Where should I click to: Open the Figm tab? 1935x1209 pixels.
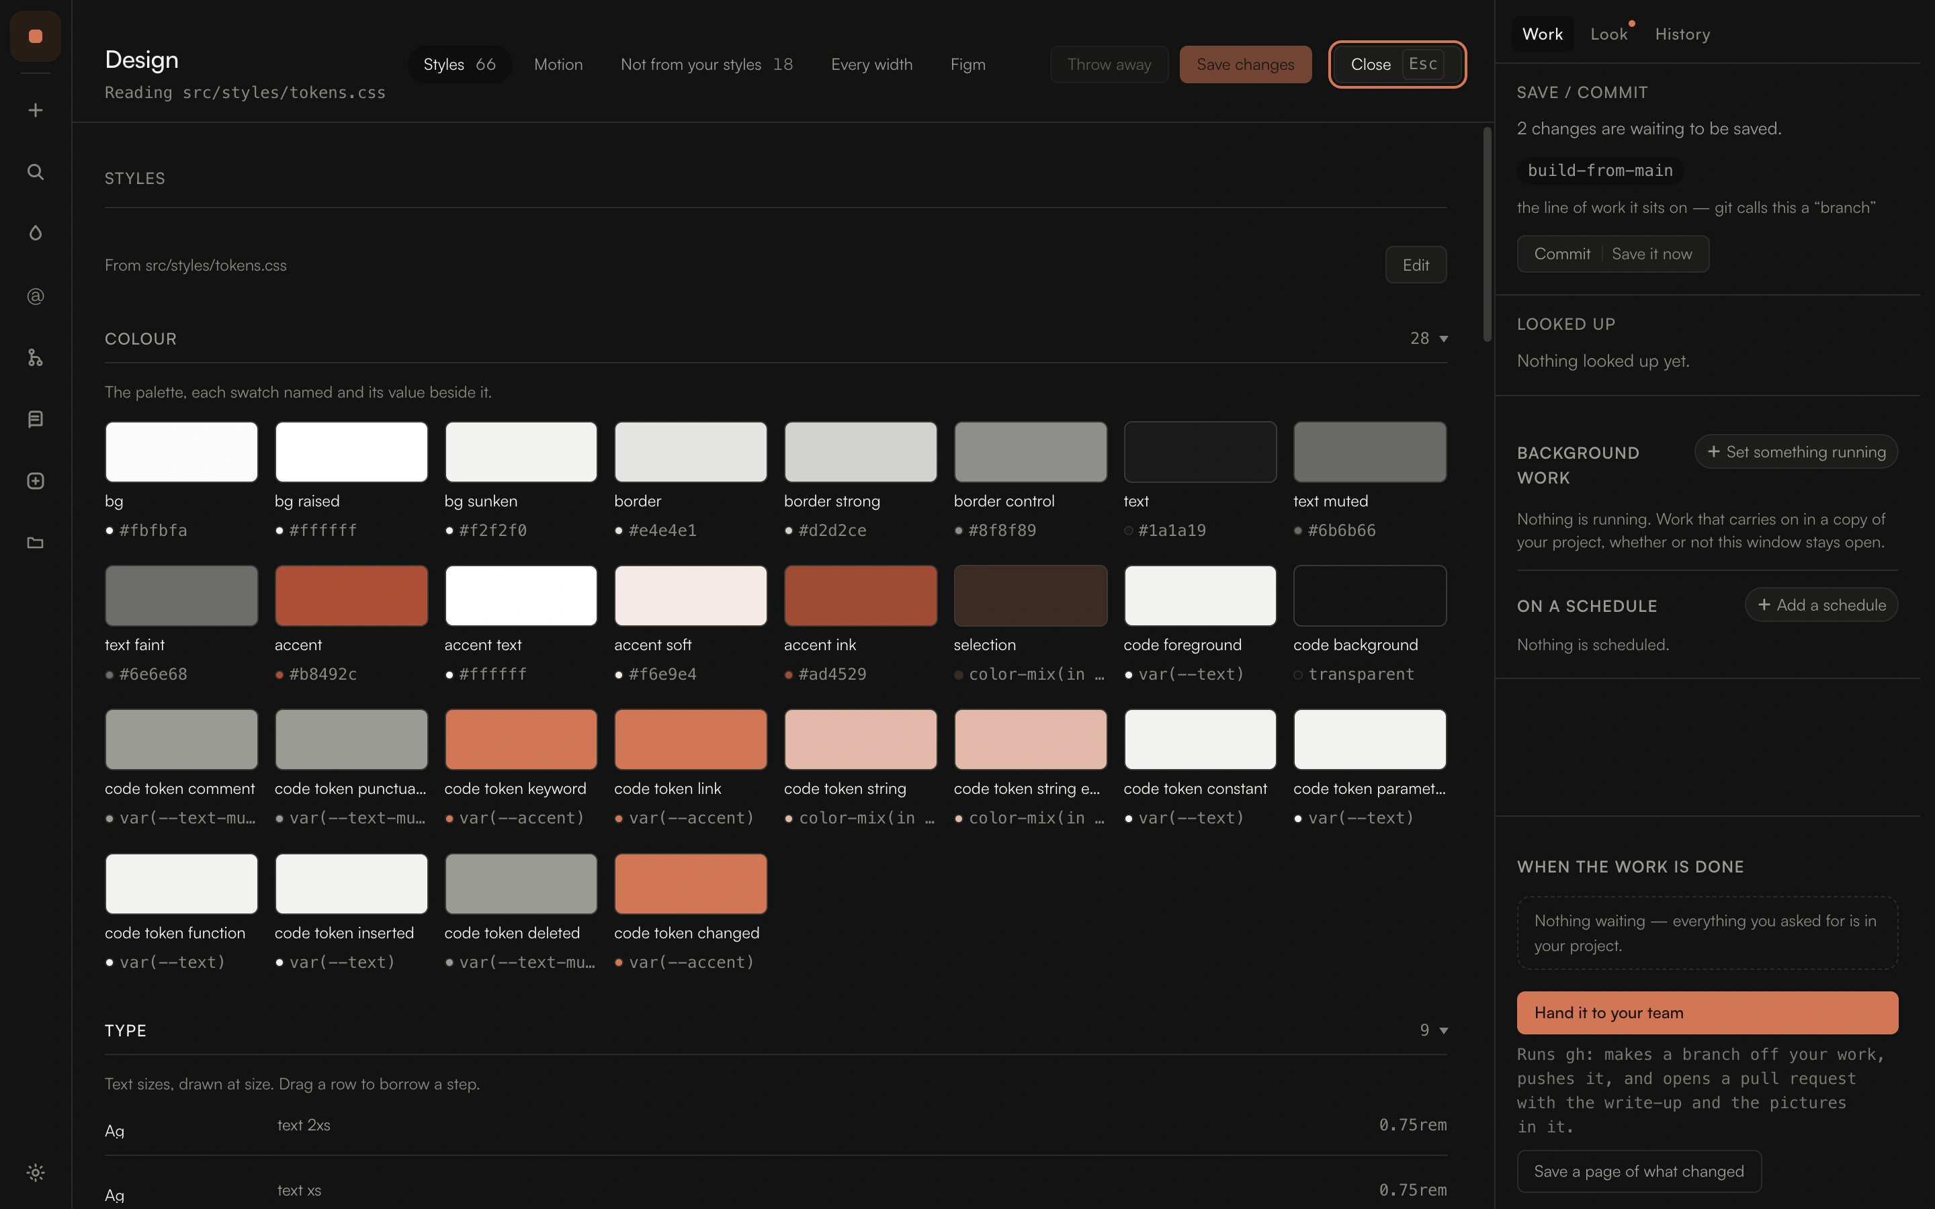click(x=967, y=64)
